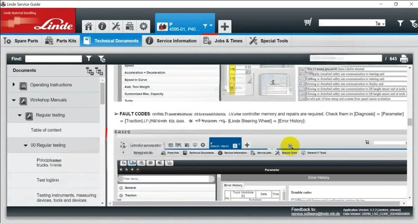
Task: Clear the Find filter
Action: click(102, 59)
